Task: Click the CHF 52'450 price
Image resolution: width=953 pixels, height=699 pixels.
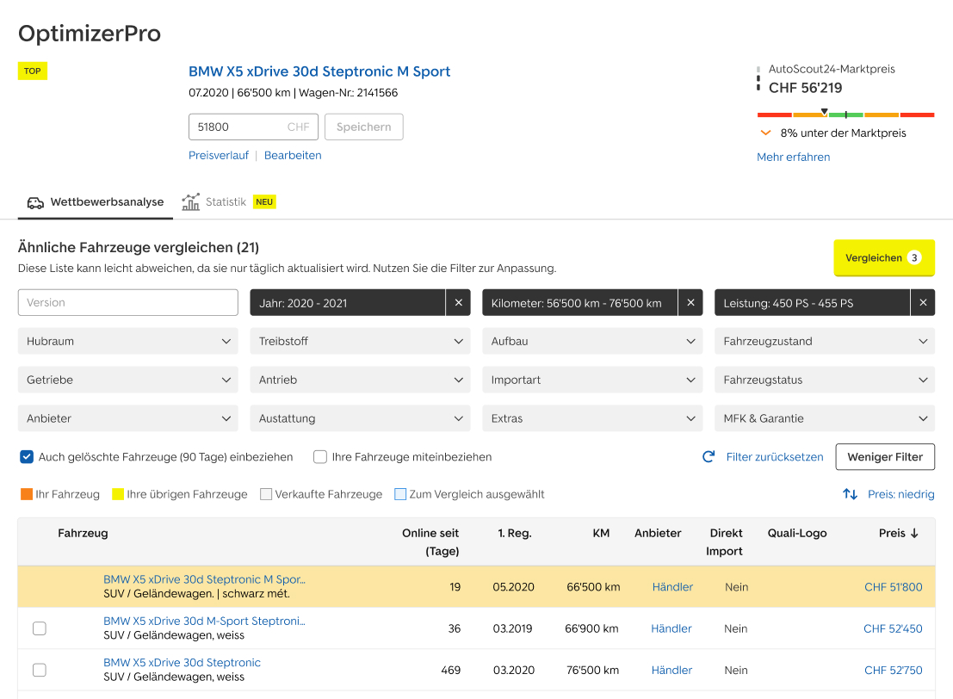Action: coord(893,628)
